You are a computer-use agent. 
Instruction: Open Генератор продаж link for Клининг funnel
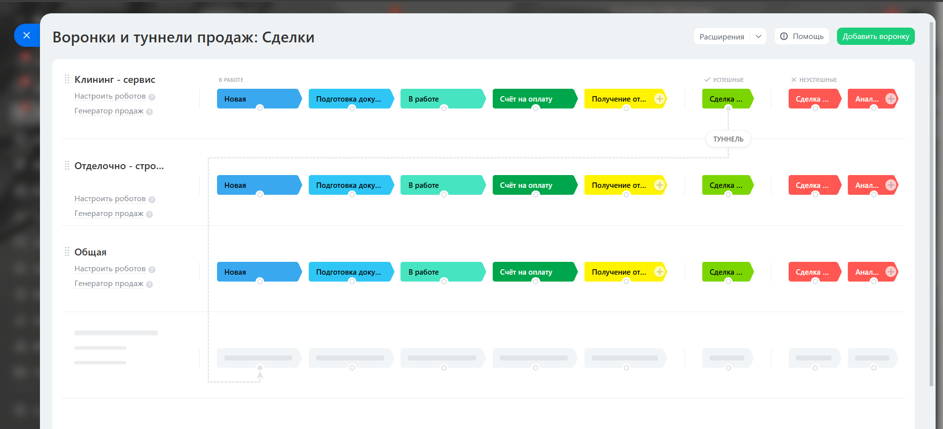[x=109, y=111]
